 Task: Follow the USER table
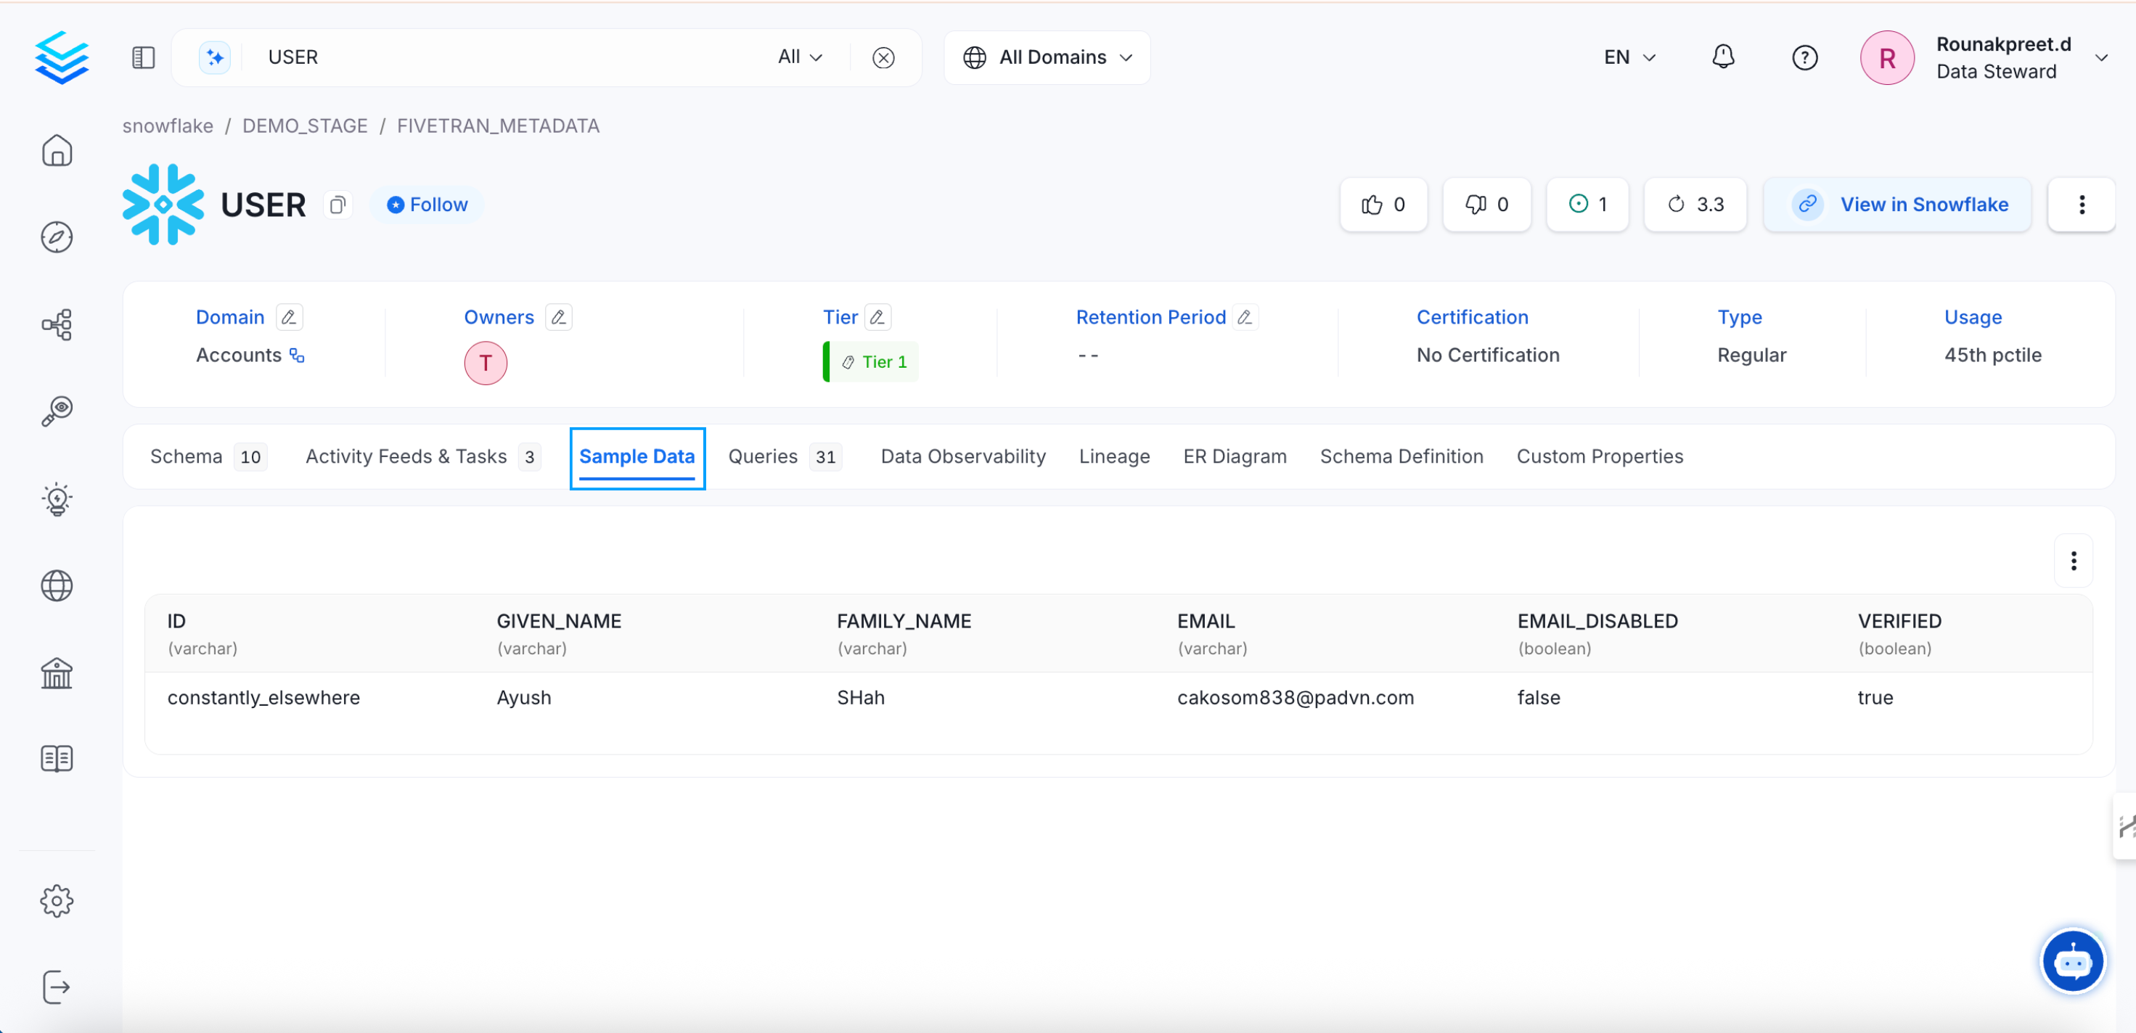click(x=427, y=204)
